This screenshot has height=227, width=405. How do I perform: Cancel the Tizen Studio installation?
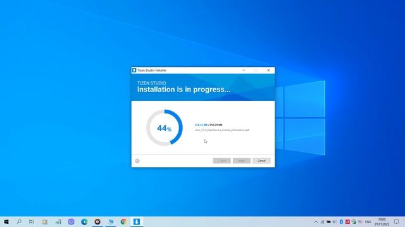pyautogui.click(x=261, y=161)
